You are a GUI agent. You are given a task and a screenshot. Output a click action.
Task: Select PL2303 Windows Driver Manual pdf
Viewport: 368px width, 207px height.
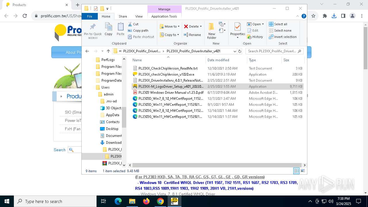pos(171,93)
